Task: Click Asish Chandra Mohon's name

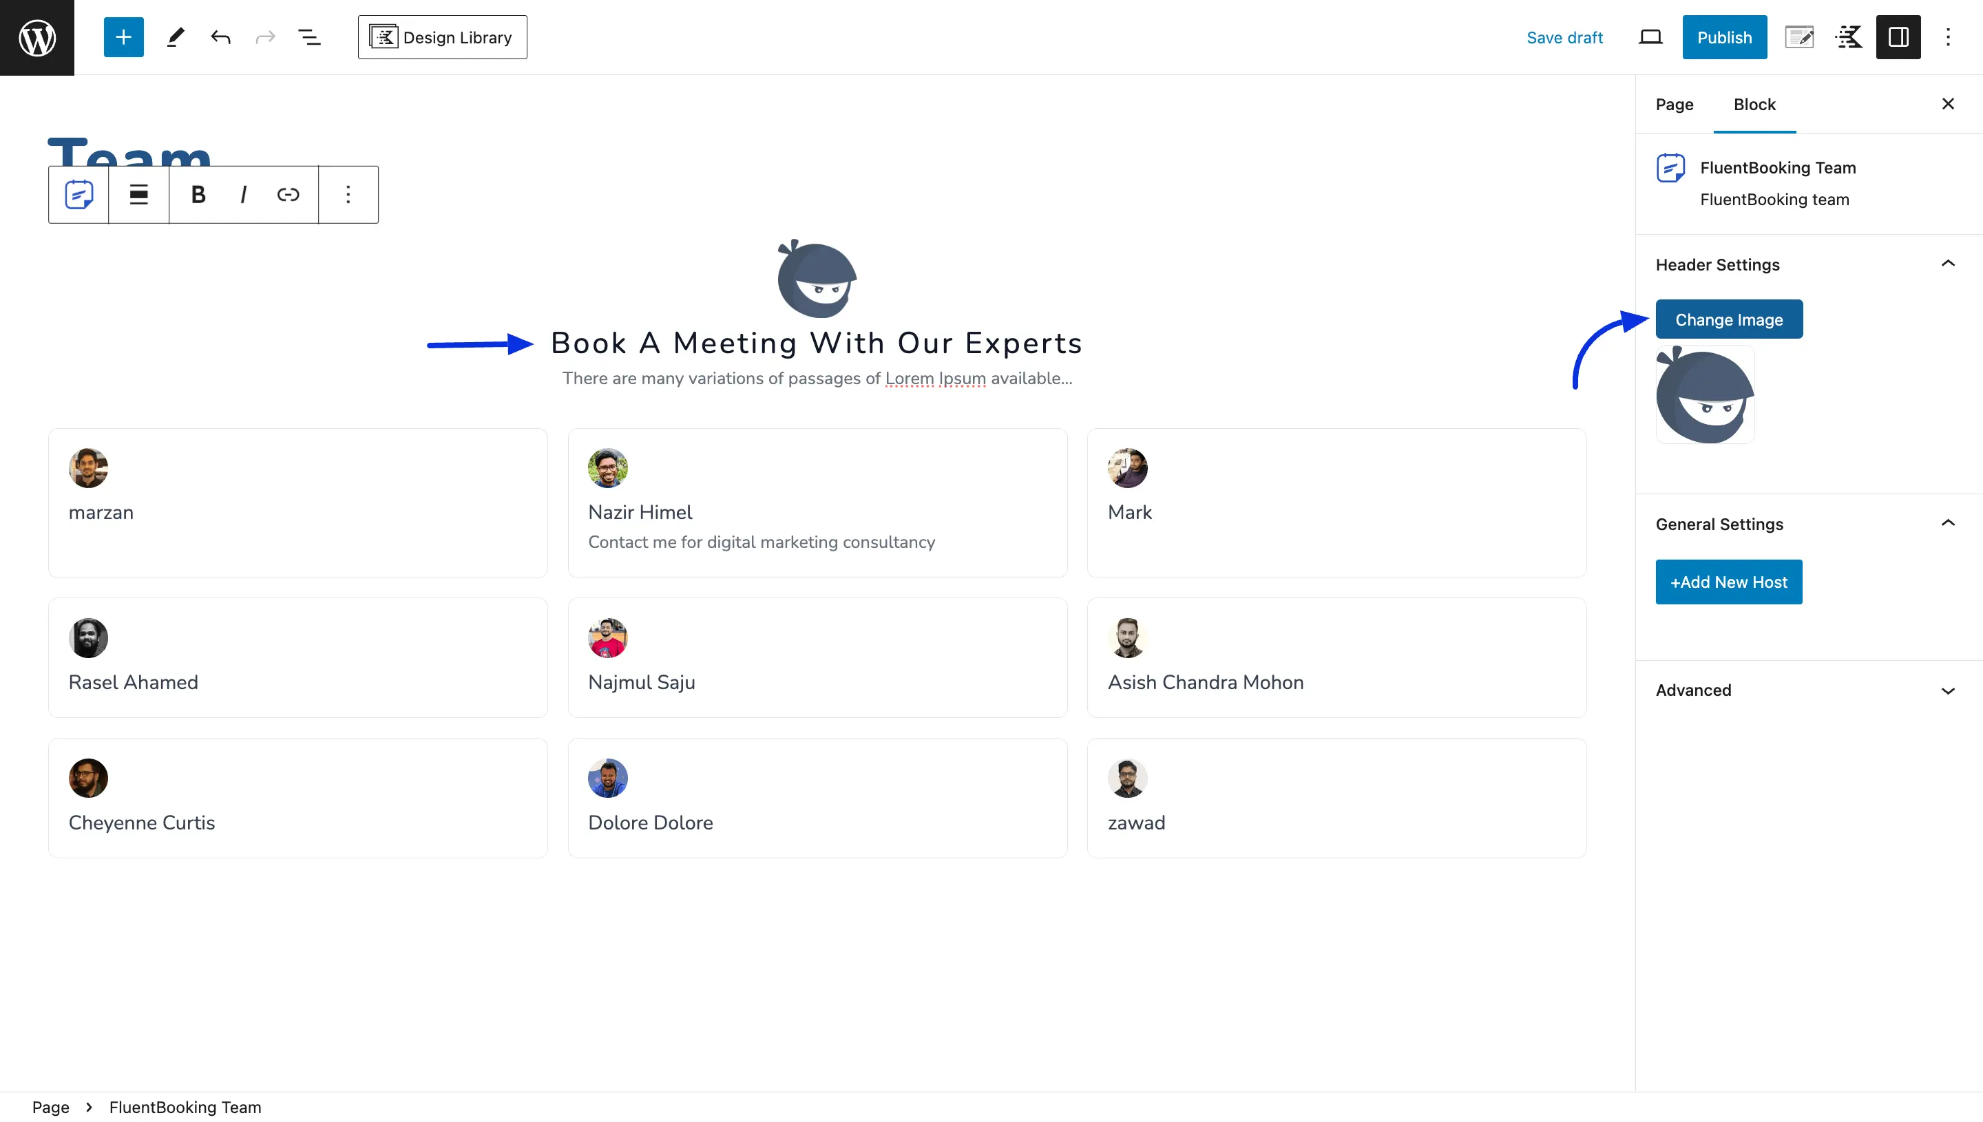Action: (x=1206, y=682)
